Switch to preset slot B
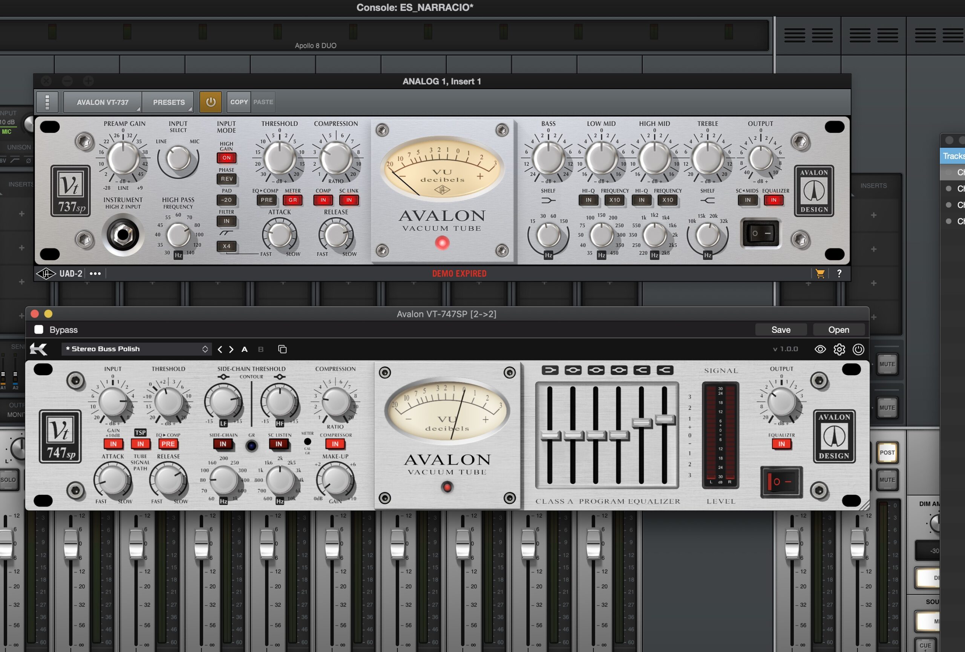The height and width of the screenshot is (652, 965). [x=261, y=349]
